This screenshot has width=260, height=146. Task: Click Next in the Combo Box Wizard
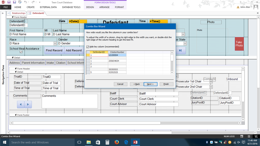150,84
